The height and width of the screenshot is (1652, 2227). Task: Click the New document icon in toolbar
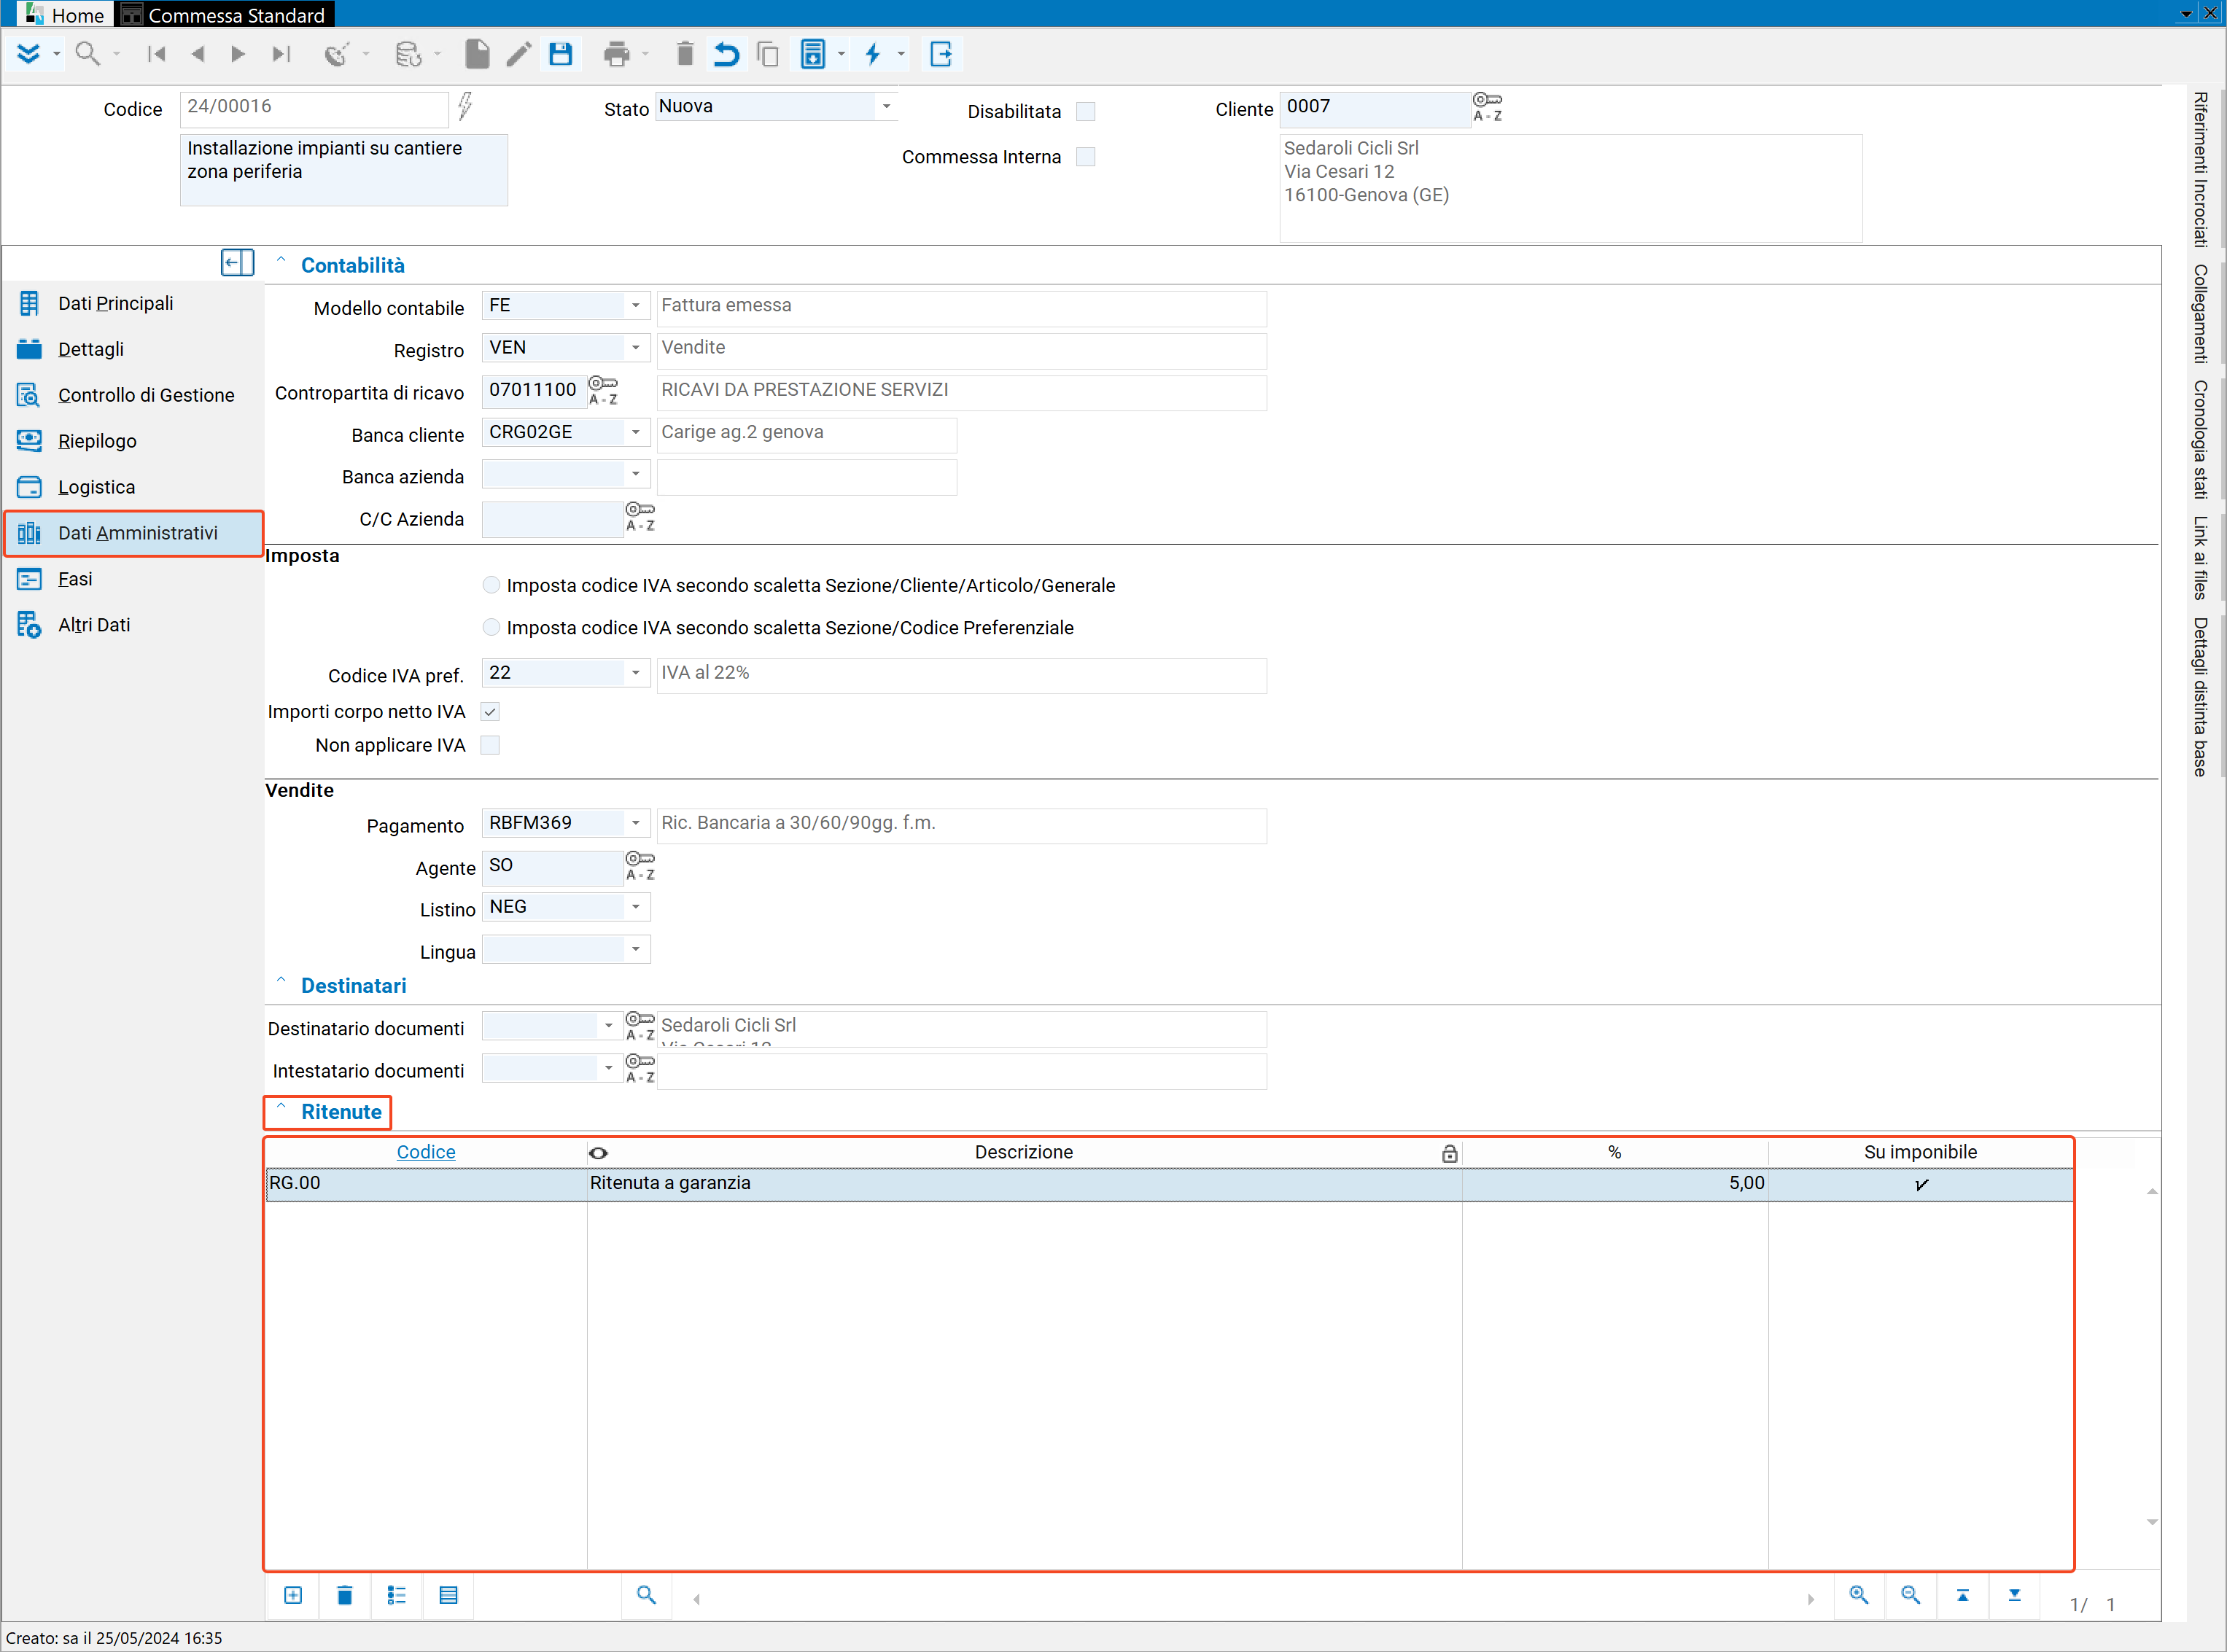coord(477,54)
